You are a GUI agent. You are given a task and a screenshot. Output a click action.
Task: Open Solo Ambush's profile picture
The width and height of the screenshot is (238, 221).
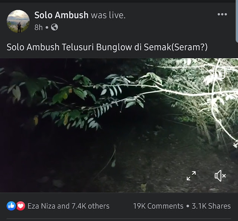coord(18,21)
